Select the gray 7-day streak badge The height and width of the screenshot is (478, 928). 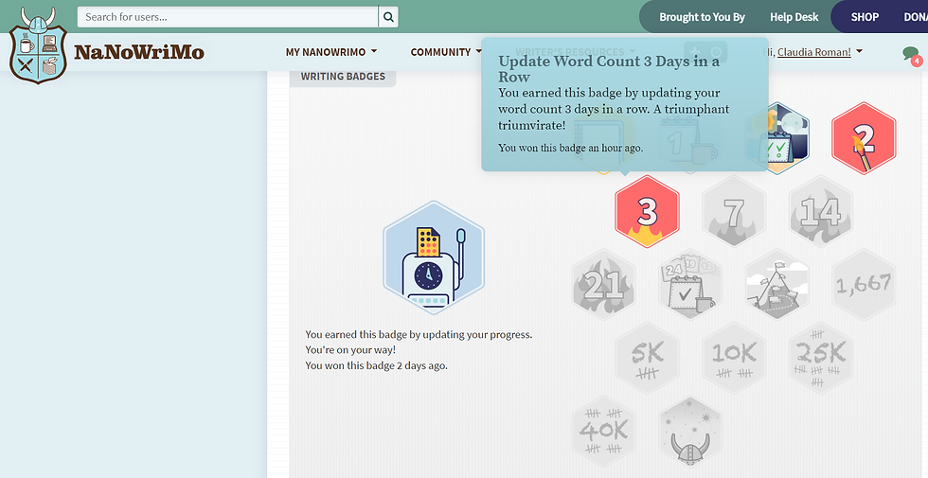(x=734, y=211)
